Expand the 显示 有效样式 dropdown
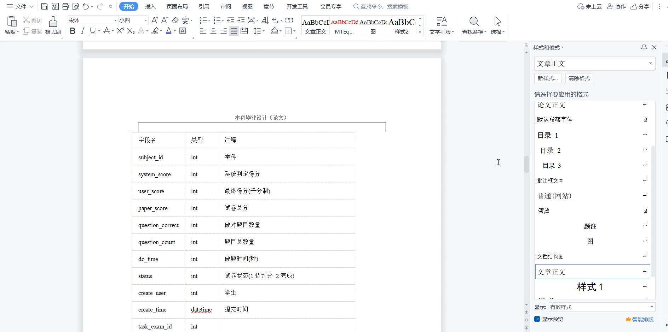Image resolution: width=668 pixels, height=332 pixels. pos(651,307)
